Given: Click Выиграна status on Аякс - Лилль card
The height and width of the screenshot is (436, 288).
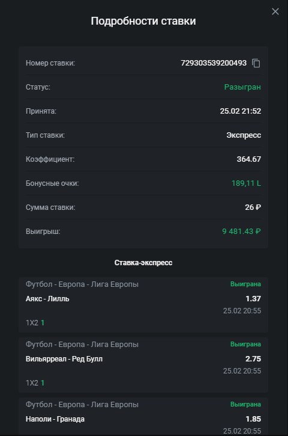Looking at the screenshot, I should tap(245, 284).
